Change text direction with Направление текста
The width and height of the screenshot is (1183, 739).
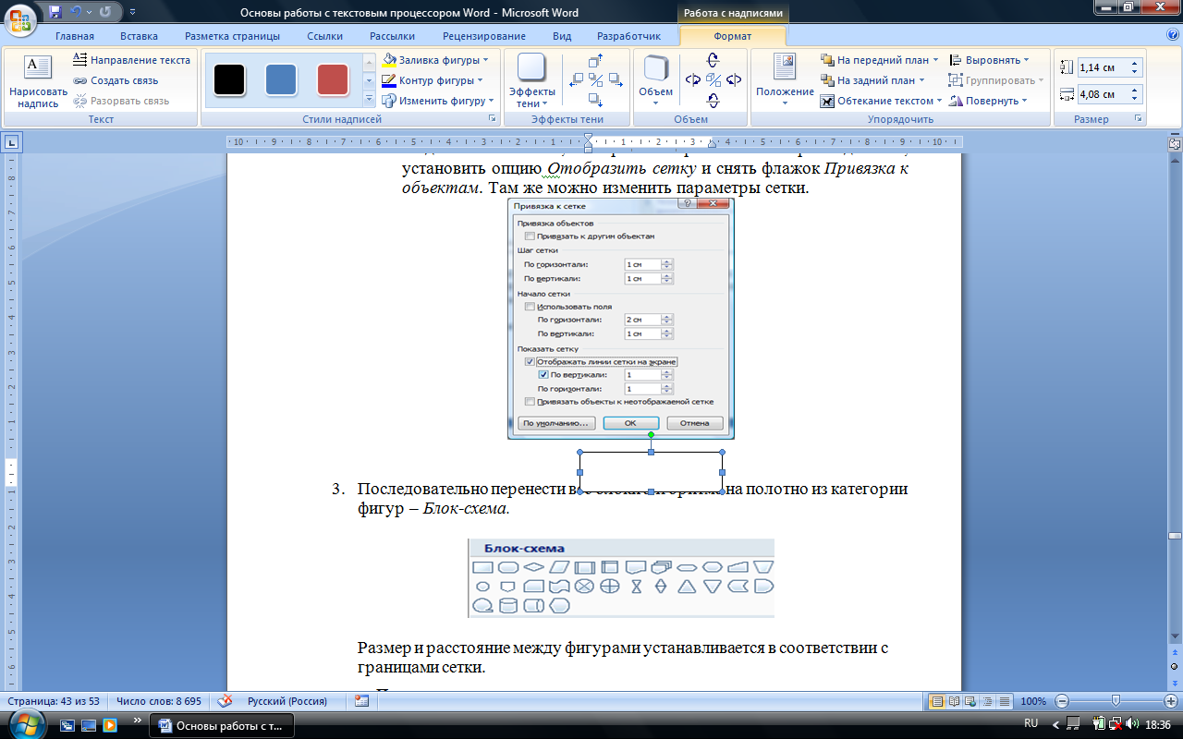tap(132, 60)
